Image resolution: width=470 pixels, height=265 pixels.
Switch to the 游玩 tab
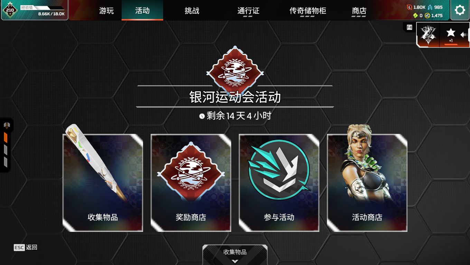(106, 11)
